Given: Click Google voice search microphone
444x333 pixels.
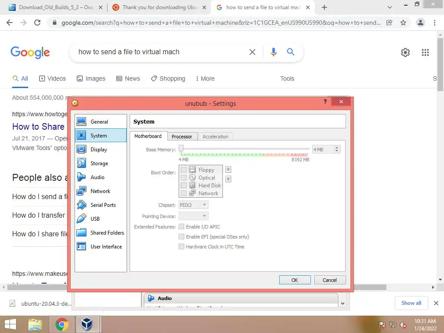Looking at the screenshot, I should point(273,52).
